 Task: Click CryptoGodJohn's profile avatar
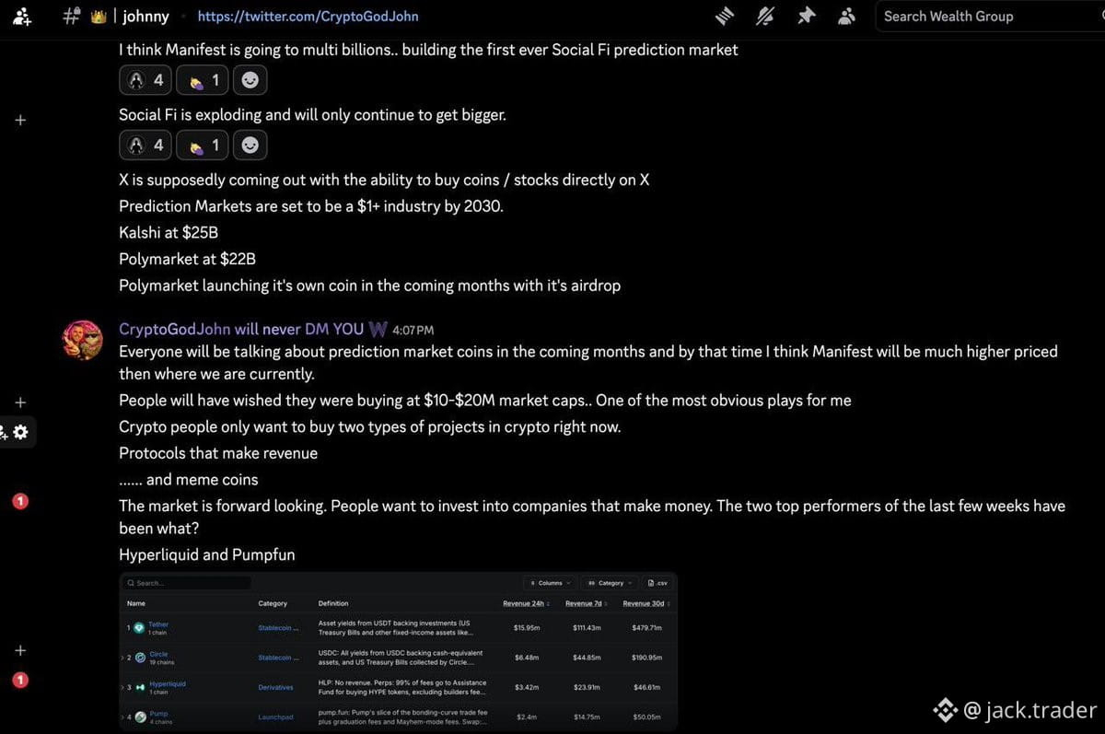(x=82, y=340)
